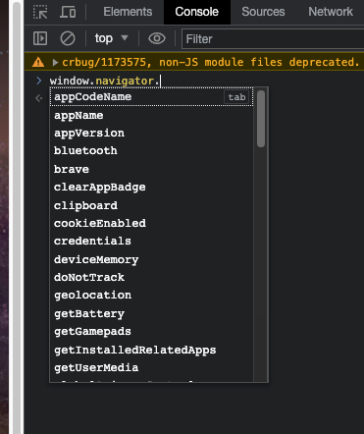Select the appName autocomplete suggestion
Image resolution: width=364 pixels, height=434 pixels.
151,115
